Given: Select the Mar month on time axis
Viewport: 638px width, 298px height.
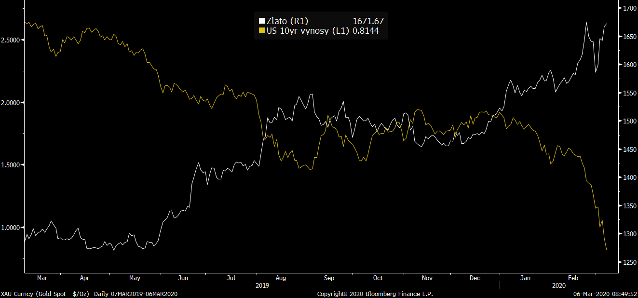Looking at the screenshot, I should 42,278.
